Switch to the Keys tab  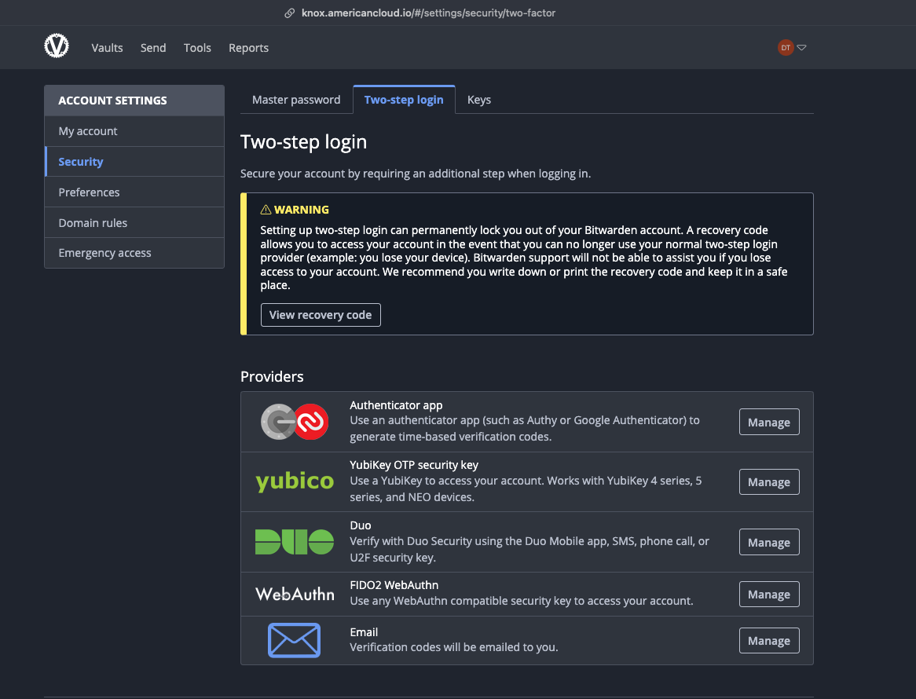coord(478,100)
